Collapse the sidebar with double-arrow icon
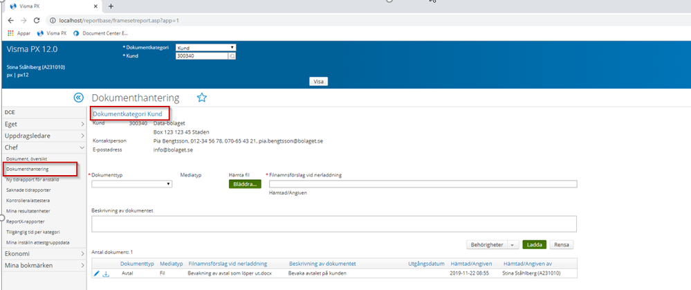This screenshot has width=691, height=290. click(78, 98)
